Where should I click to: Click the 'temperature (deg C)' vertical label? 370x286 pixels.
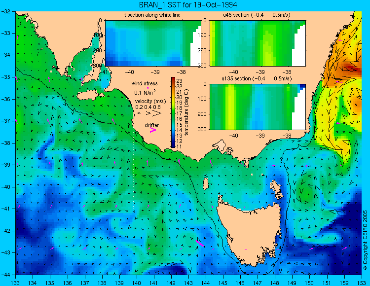(186, 112)
